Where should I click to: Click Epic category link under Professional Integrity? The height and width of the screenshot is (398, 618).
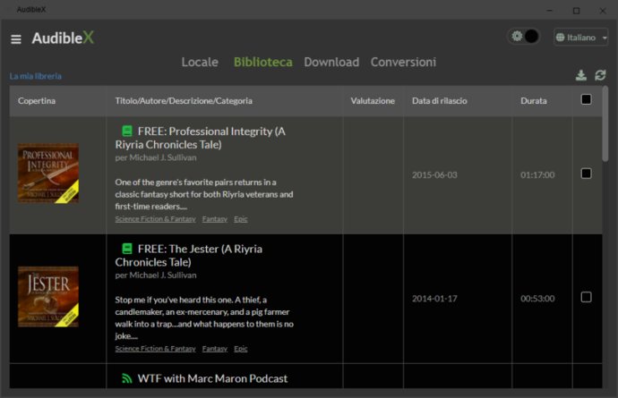tap(240, 219)
